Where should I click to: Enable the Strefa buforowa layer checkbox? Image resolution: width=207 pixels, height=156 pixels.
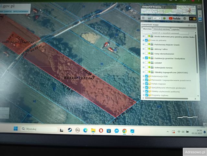146,36
